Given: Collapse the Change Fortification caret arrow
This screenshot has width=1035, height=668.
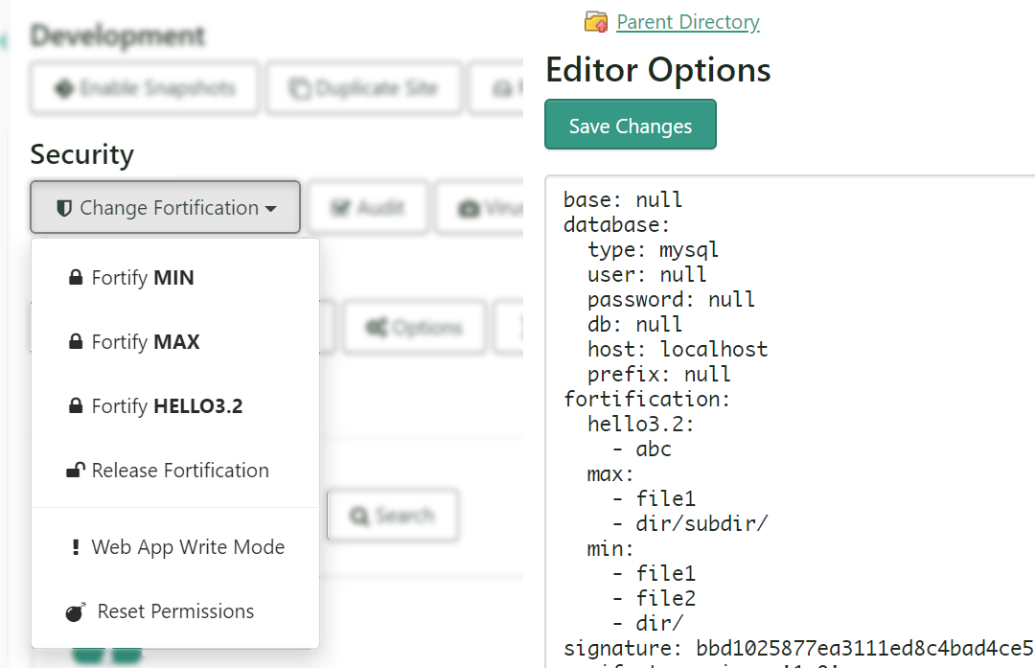Looking at the screenshot, I should (271, 209).
